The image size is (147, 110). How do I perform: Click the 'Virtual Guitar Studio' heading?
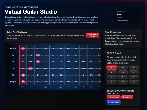[31, 12]
